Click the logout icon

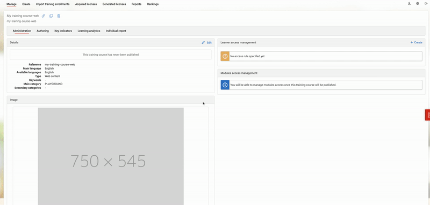[x=426, y=4]
